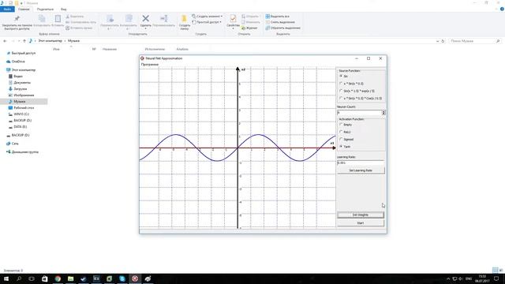Click Обратить выделение in the ribbon
Screen dimensions: 505x284
[x=282, y=28]
